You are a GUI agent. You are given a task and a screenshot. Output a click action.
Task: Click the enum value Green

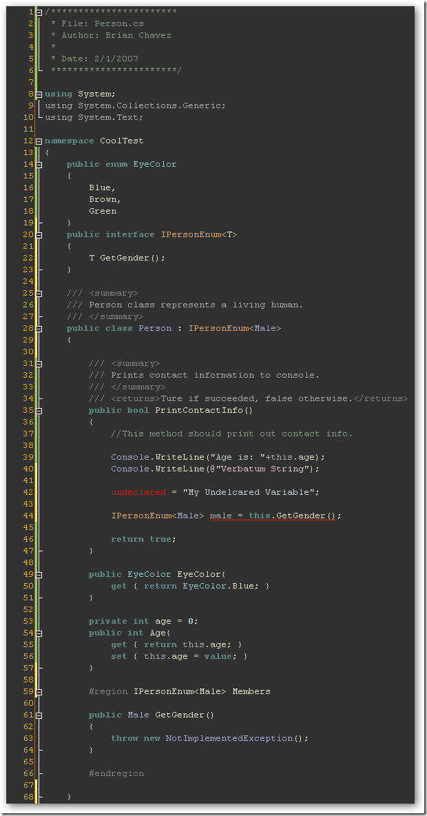coord(103,212)
